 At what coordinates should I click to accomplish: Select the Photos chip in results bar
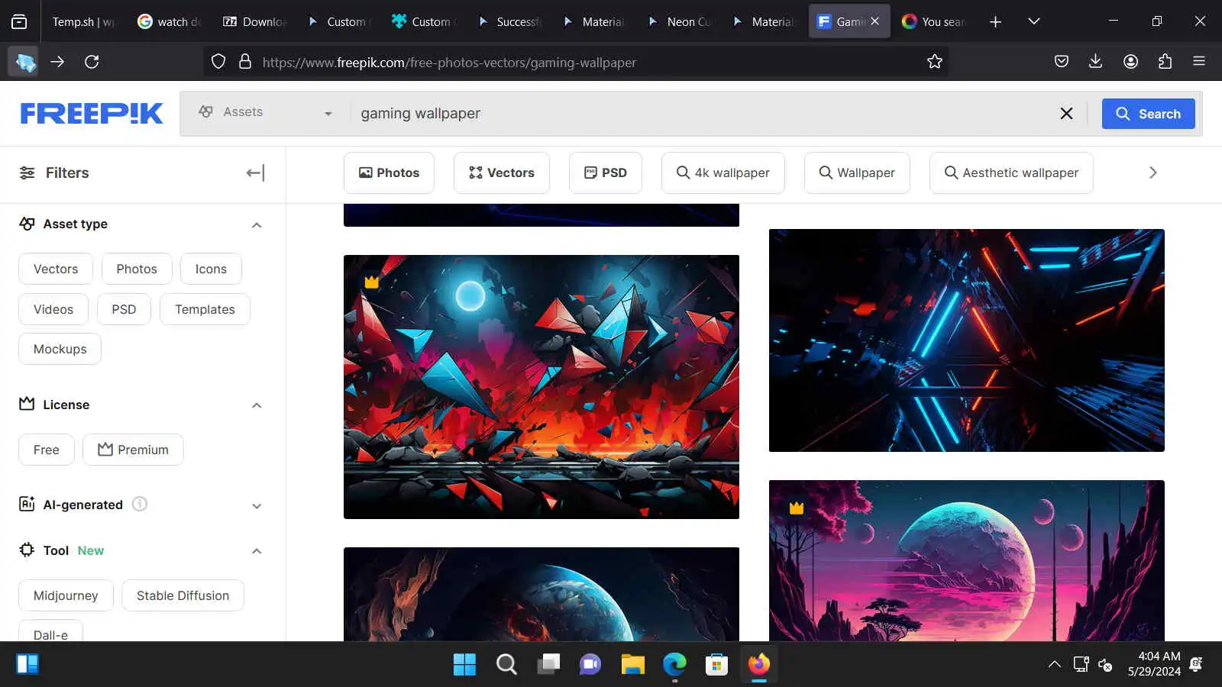coord(389,173)
